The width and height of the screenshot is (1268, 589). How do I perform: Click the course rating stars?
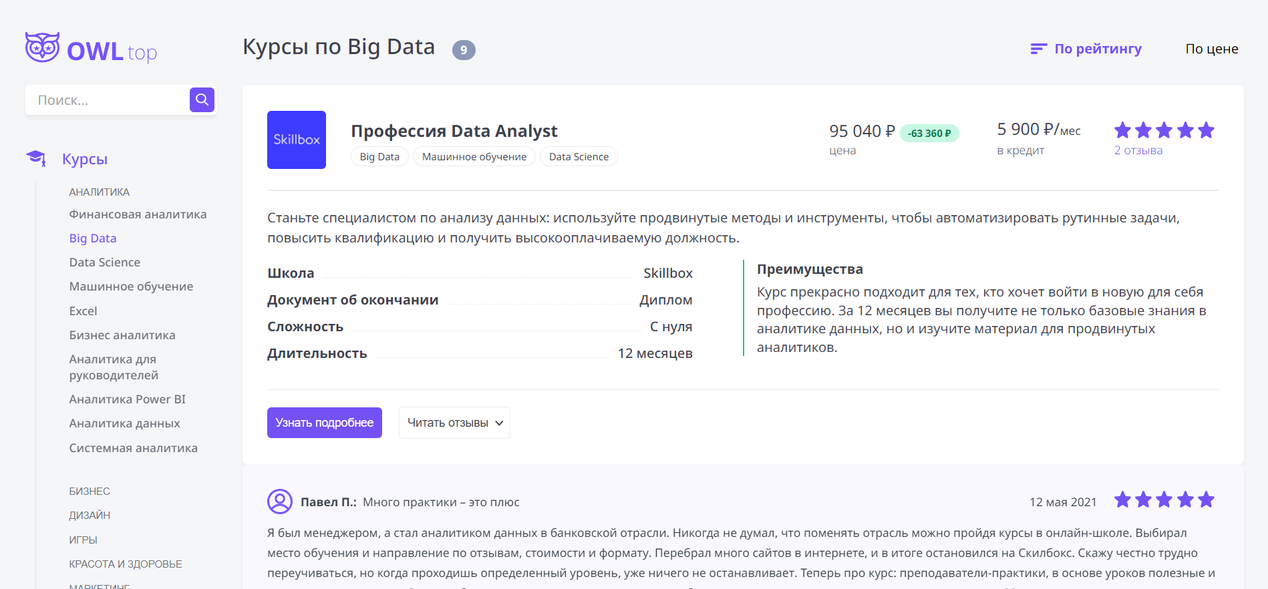click(1164, 130)
